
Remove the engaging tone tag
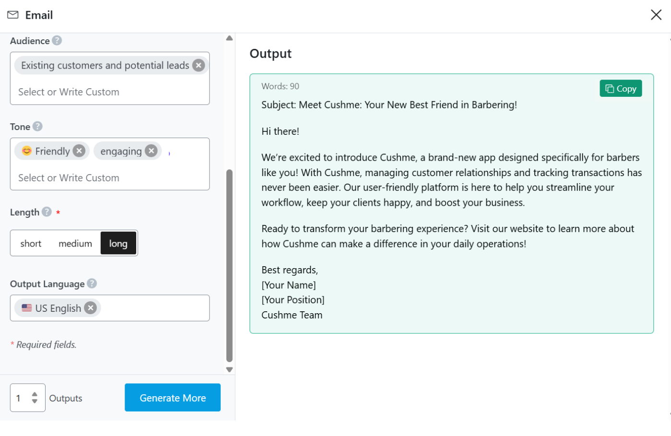[151, 151]
